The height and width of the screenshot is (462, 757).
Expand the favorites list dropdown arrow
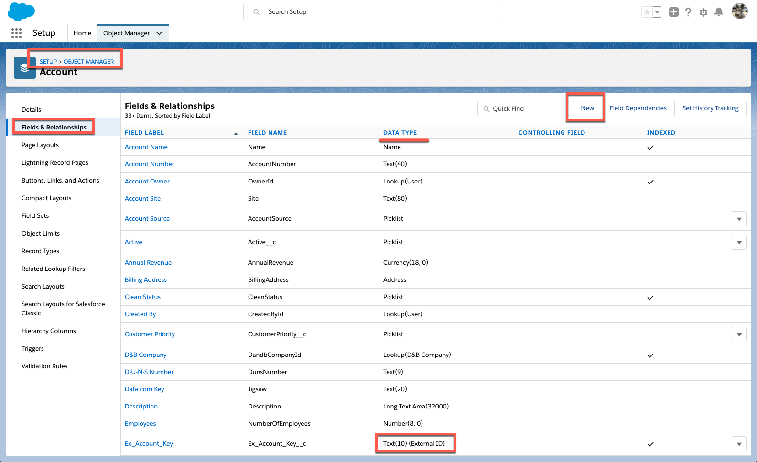(657, 12)
